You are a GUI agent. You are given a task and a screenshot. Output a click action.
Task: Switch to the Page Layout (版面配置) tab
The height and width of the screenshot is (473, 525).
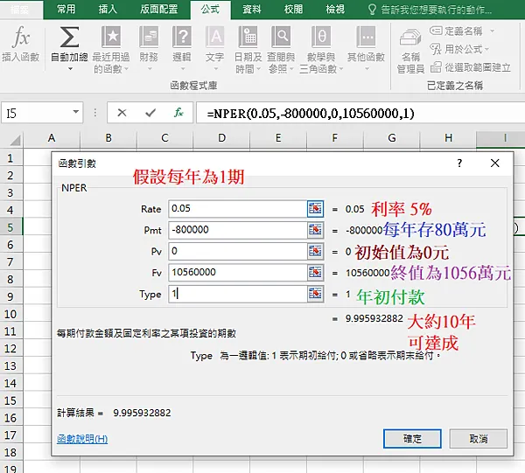(x=158, y=10)
